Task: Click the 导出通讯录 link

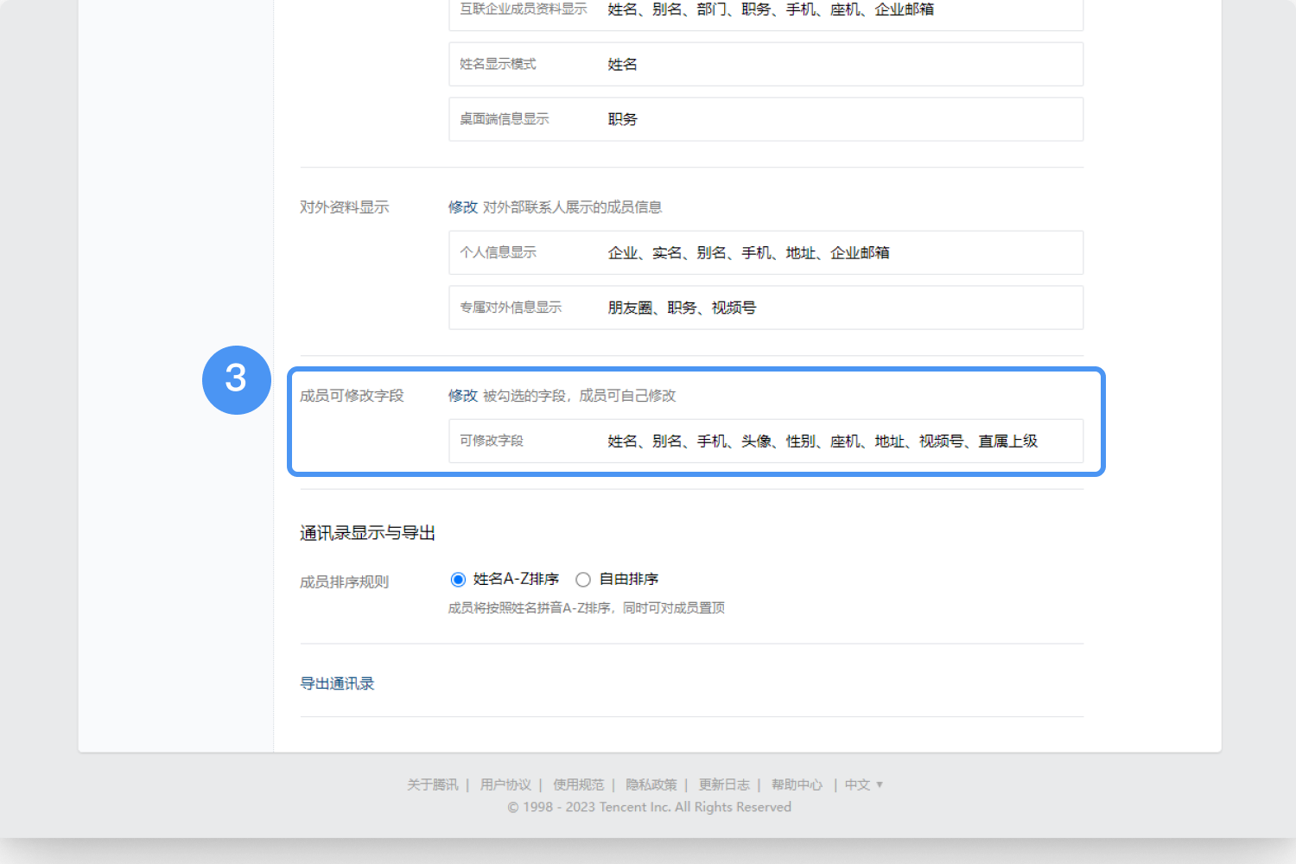Action: tap(337, 683)
